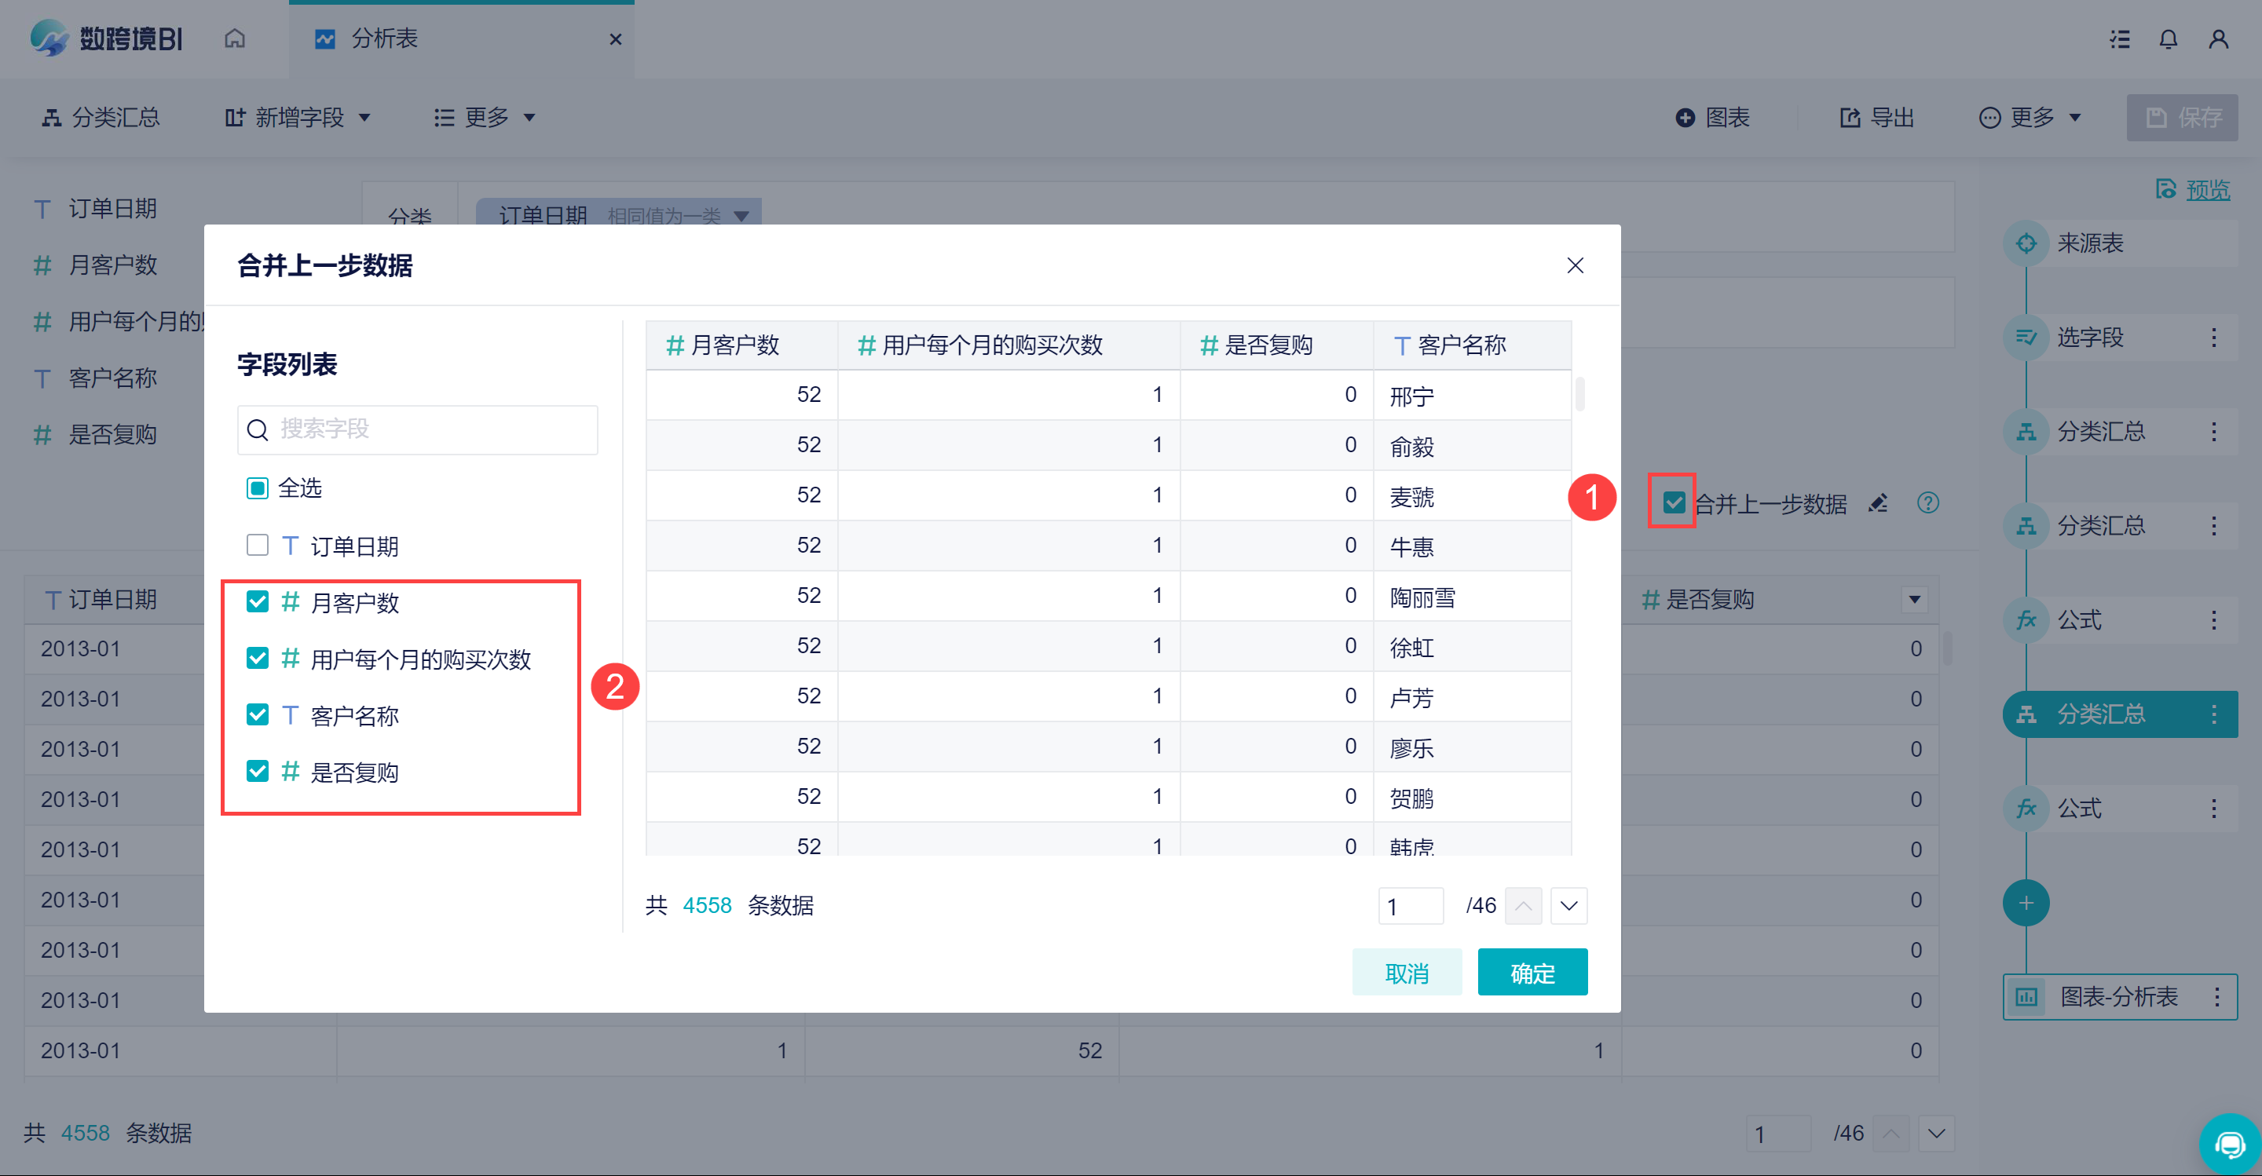Go to next page in dialog pagination
Viewport: 2262px width, 1176px height.
(x=1569, y=906)
